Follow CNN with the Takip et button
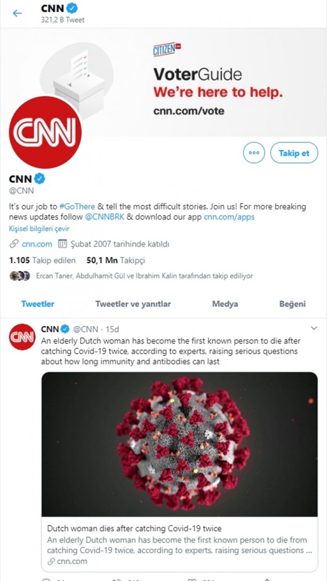Screen dimensions: 328x581 tap(294, 153)
